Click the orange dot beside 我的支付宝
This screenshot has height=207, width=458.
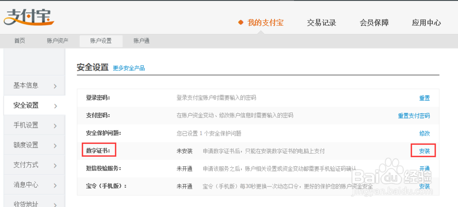(x=241, y=22)
